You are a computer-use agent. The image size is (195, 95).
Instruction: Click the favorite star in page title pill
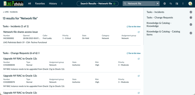114,4
